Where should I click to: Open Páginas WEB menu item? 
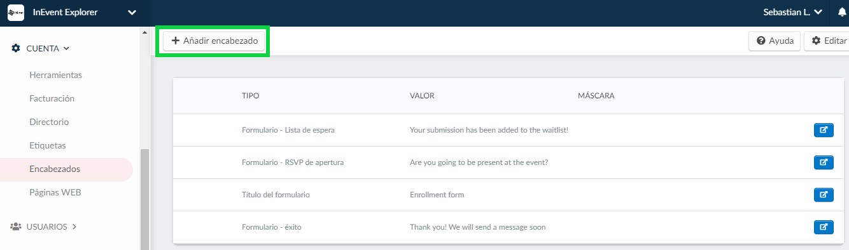click(x=55, y=192)
